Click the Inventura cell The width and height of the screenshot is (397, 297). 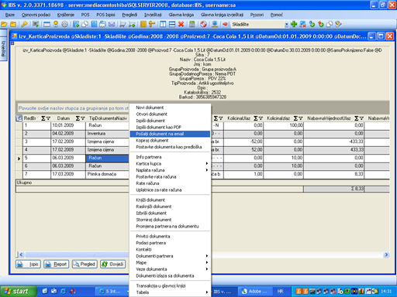pos(107,134)
